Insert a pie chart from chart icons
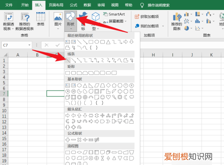This screenshot has width=224, height=165. click(x=186, y=28)
